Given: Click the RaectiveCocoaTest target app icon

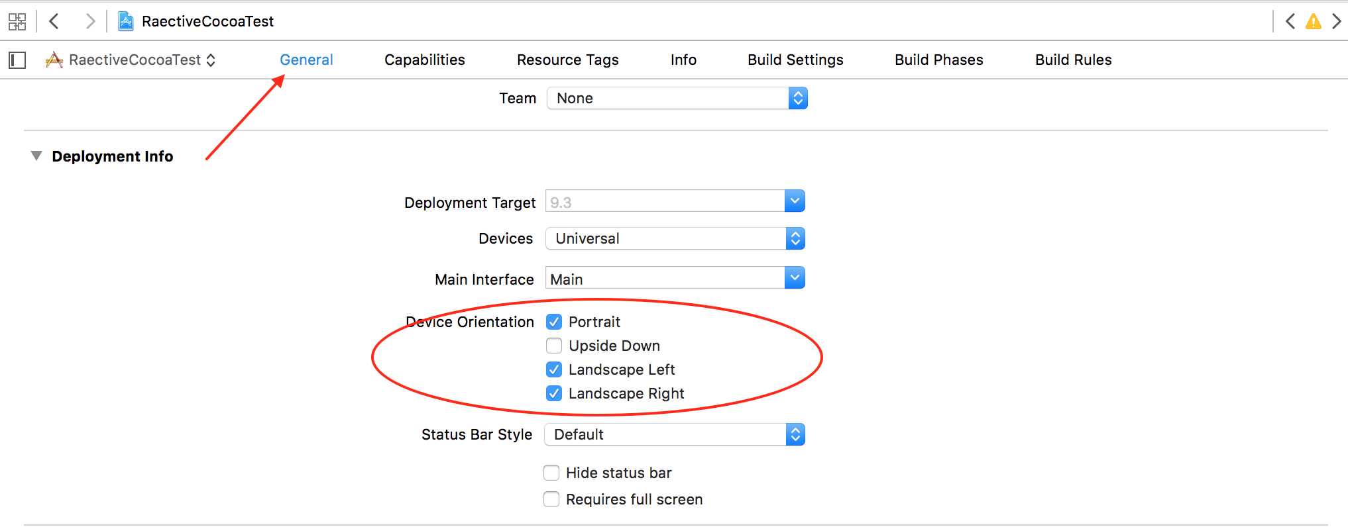Looking at the screenshot, I should click(x=54, y=60).
